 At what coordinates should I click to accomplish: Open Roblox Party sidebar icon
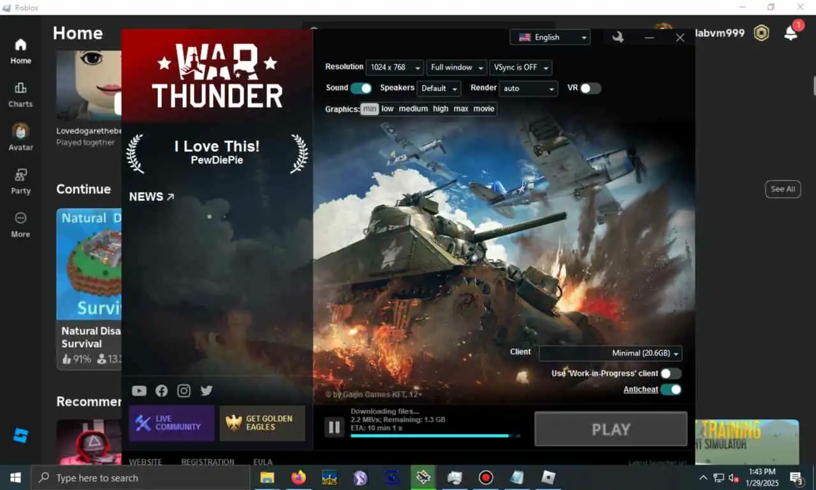pyautogui.click(x=20, y=181)
